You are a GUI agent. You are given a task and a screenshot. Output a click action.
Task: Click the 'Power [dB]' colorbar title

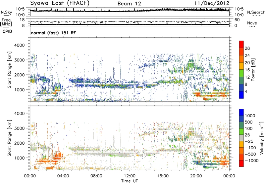point(253,70)
